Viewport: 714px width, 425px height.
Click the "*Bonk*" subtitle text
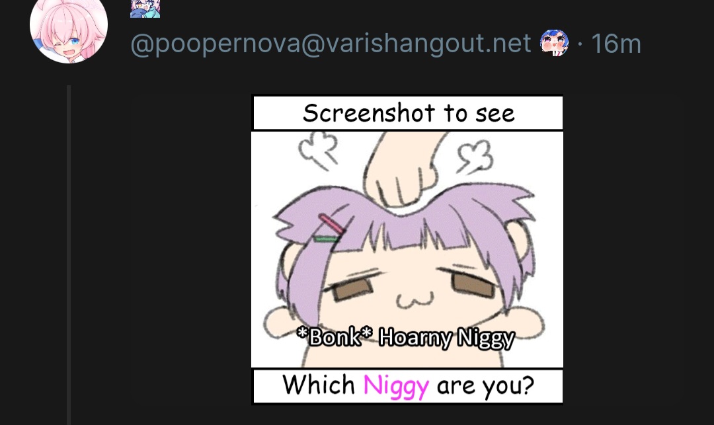(335, 336)
